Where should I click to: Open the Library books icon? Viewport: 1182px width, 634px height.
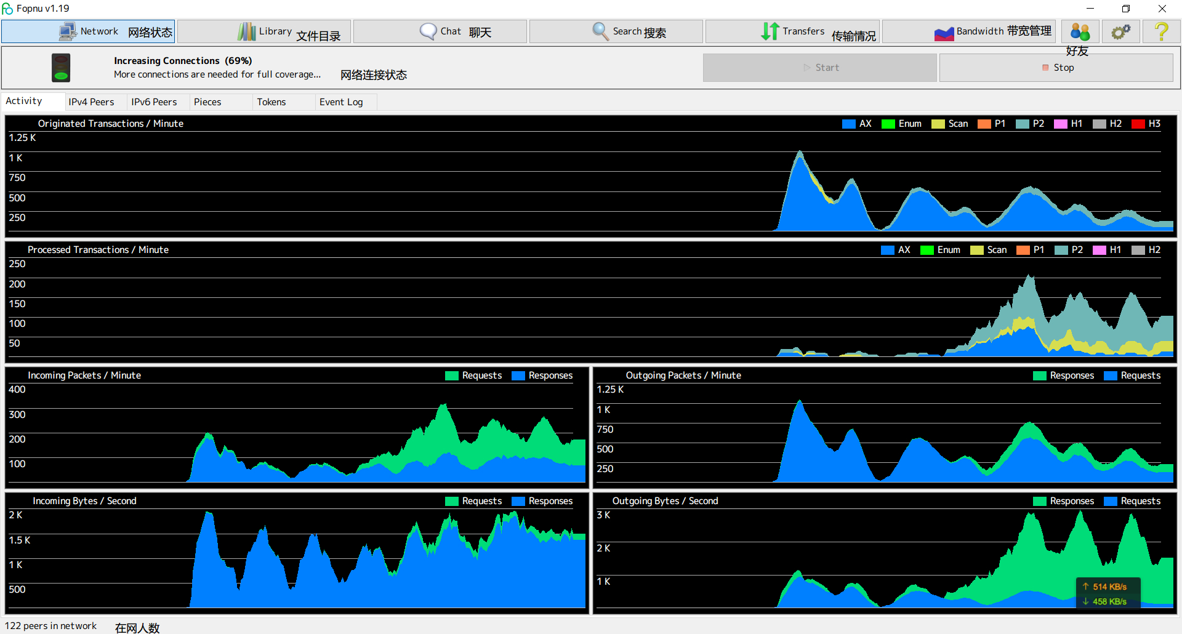point(246,31)
